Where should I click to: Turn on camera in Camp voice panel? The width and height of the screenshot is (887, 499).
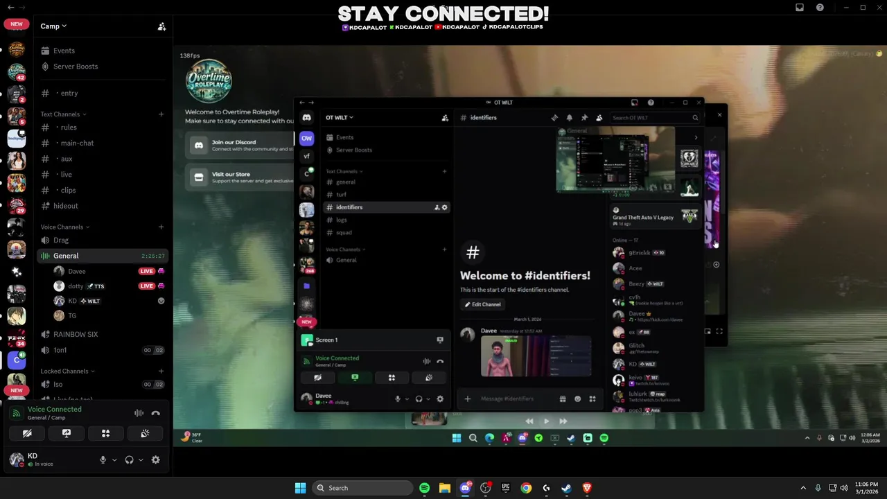tap(27, 433)
